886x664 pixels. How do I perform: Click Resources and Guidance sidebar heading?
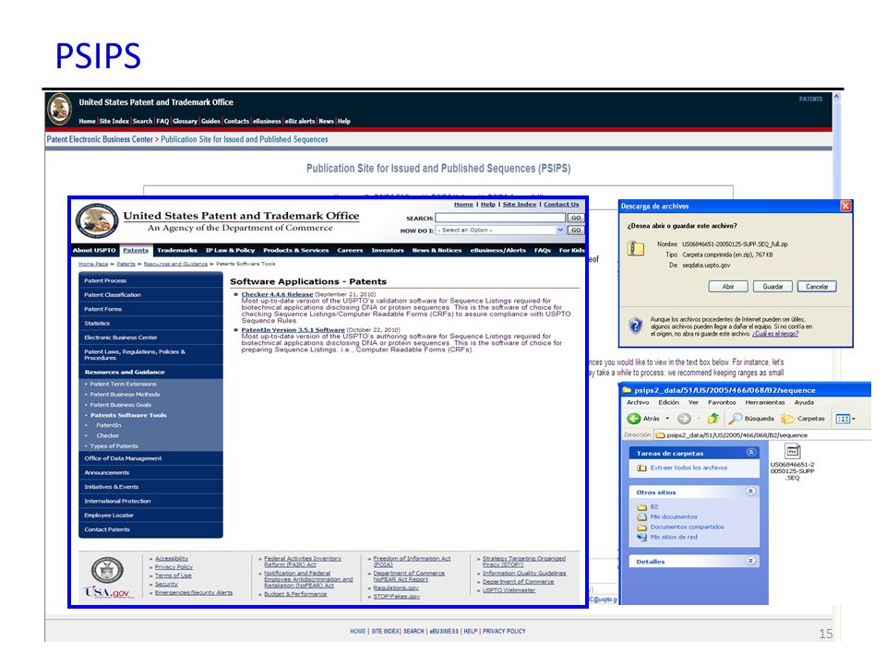pyautogui.click(x=150, y=372)
